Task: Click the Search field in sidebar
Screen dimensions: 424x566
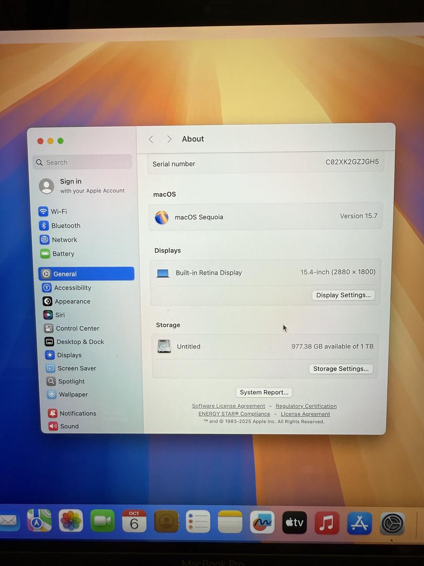Action: [82, 162]
